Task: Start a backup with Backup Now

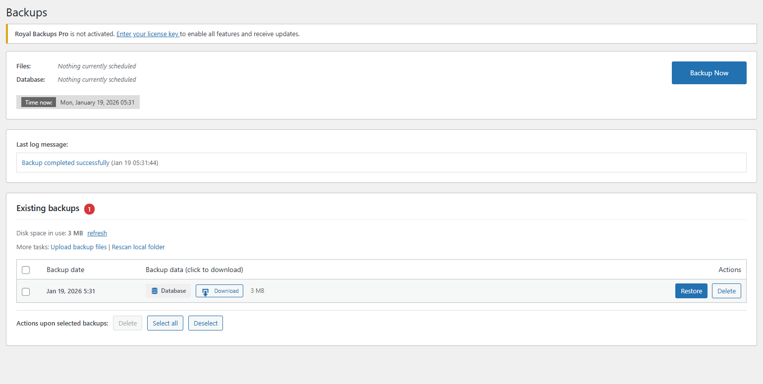Action: 708,72
